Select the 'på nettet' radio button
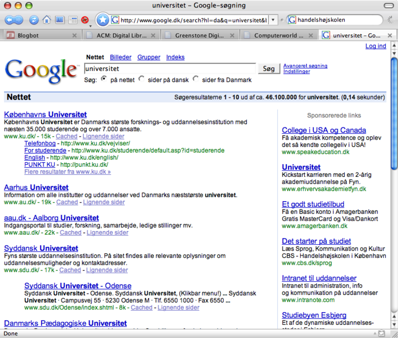Viewport: 398px width, 338px height. [104, 78]
